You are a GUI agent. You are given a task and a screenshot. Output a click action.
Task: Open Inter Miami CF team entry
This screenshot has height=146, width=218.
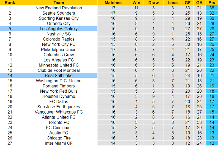coord(59,143)
